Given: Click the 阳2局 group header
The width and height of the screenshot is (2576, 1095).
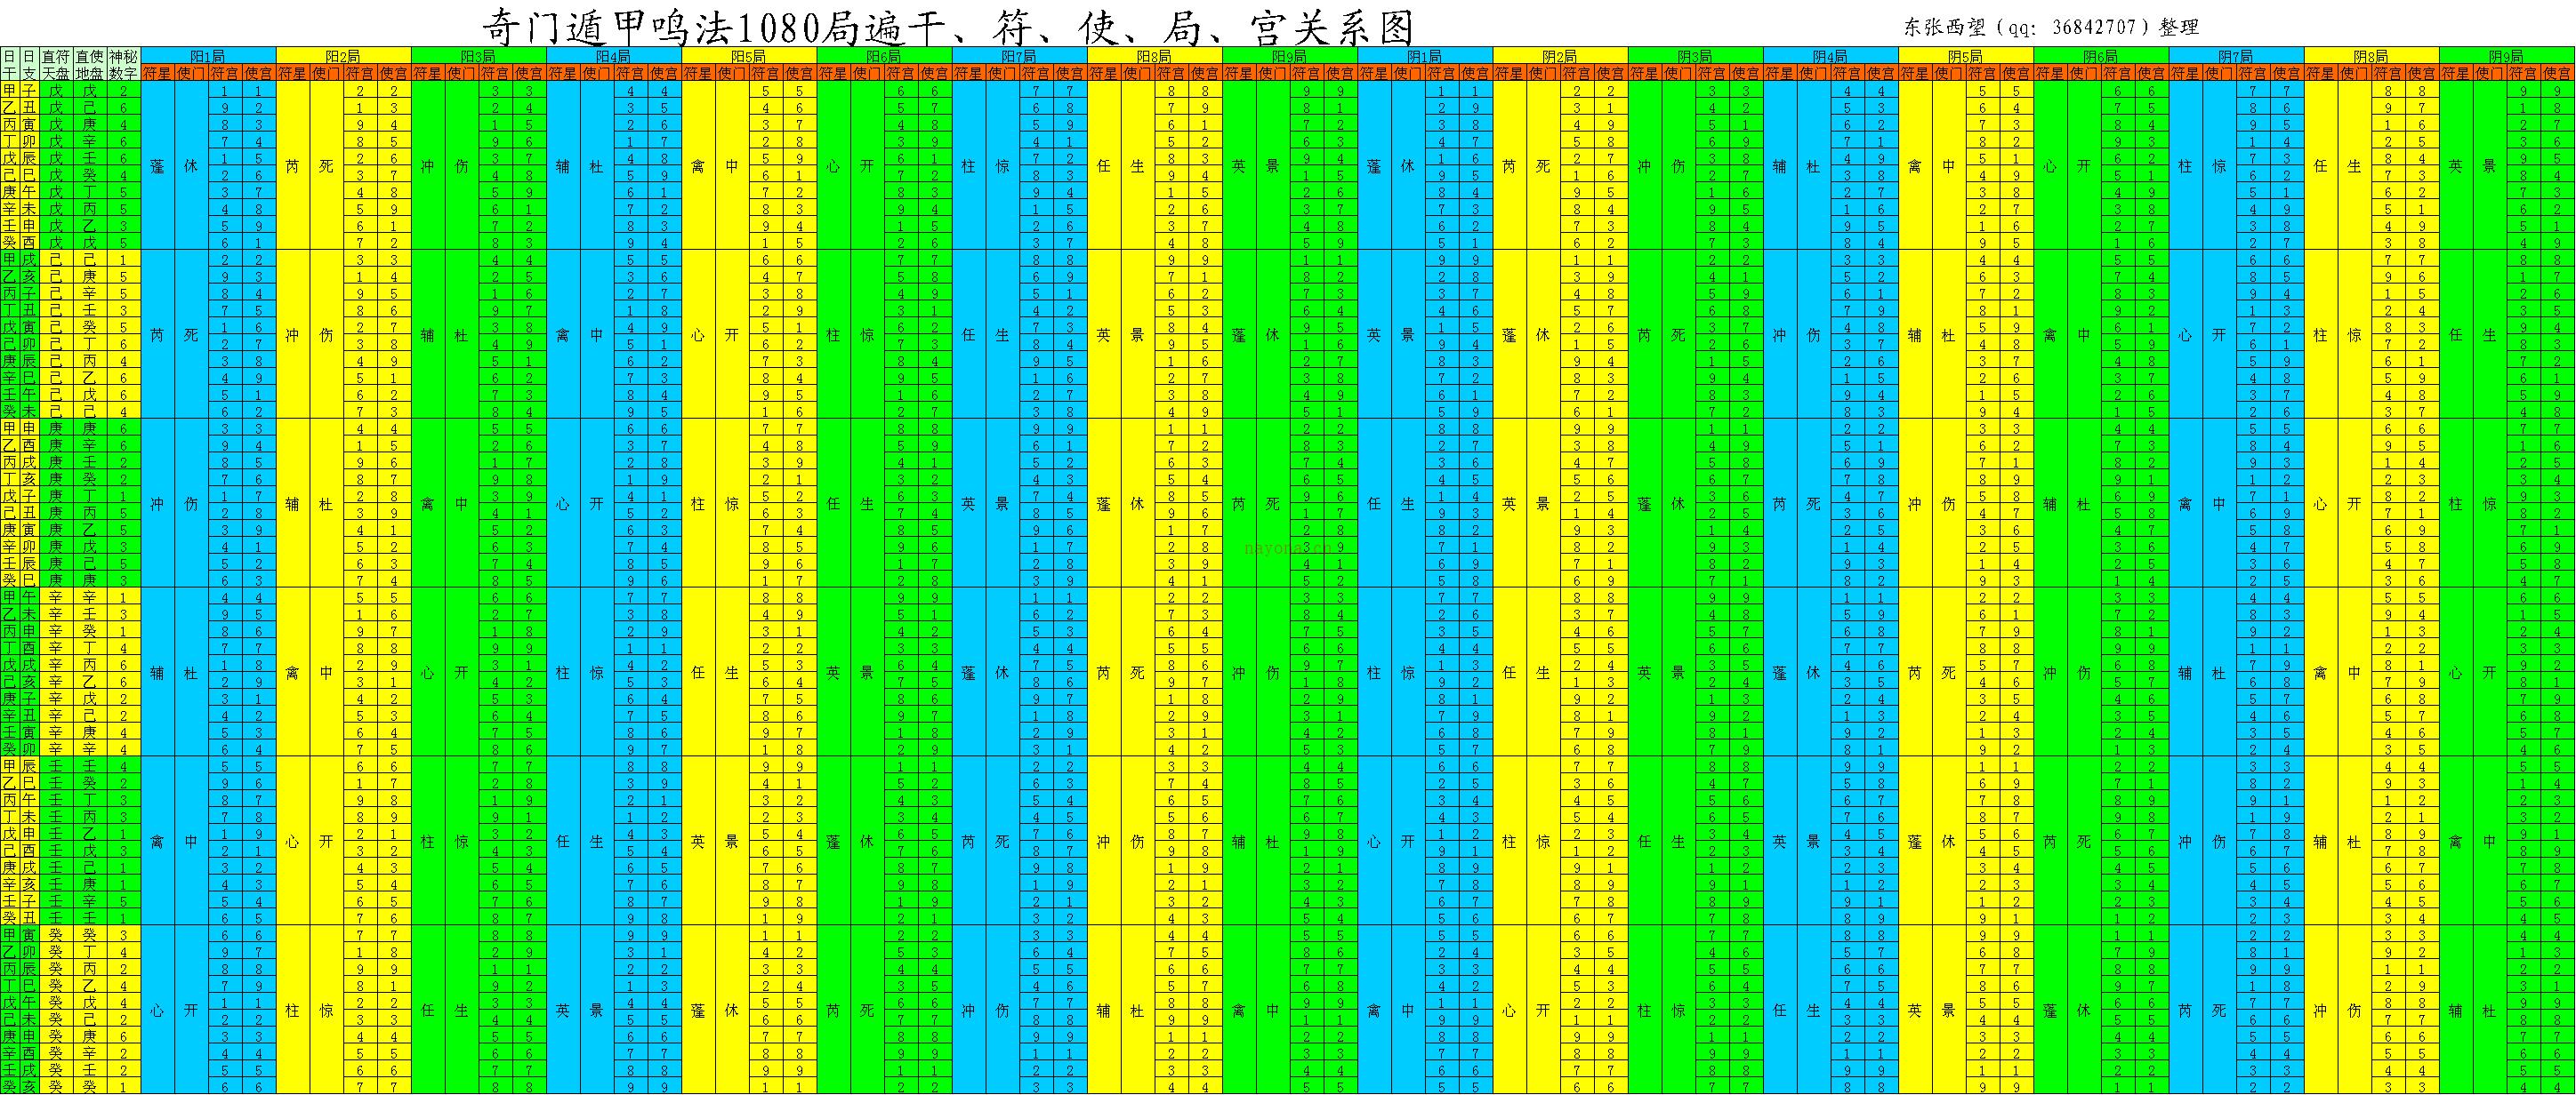Looking at the screenshot, I should 343,56.
